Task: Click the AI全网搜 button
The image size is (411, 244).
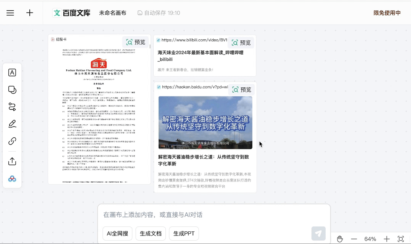Action: point(117,233)
